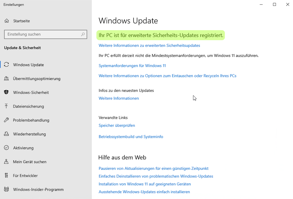
Task: Open Übermittlungsoptimierung via its icon
Action: 6,79
